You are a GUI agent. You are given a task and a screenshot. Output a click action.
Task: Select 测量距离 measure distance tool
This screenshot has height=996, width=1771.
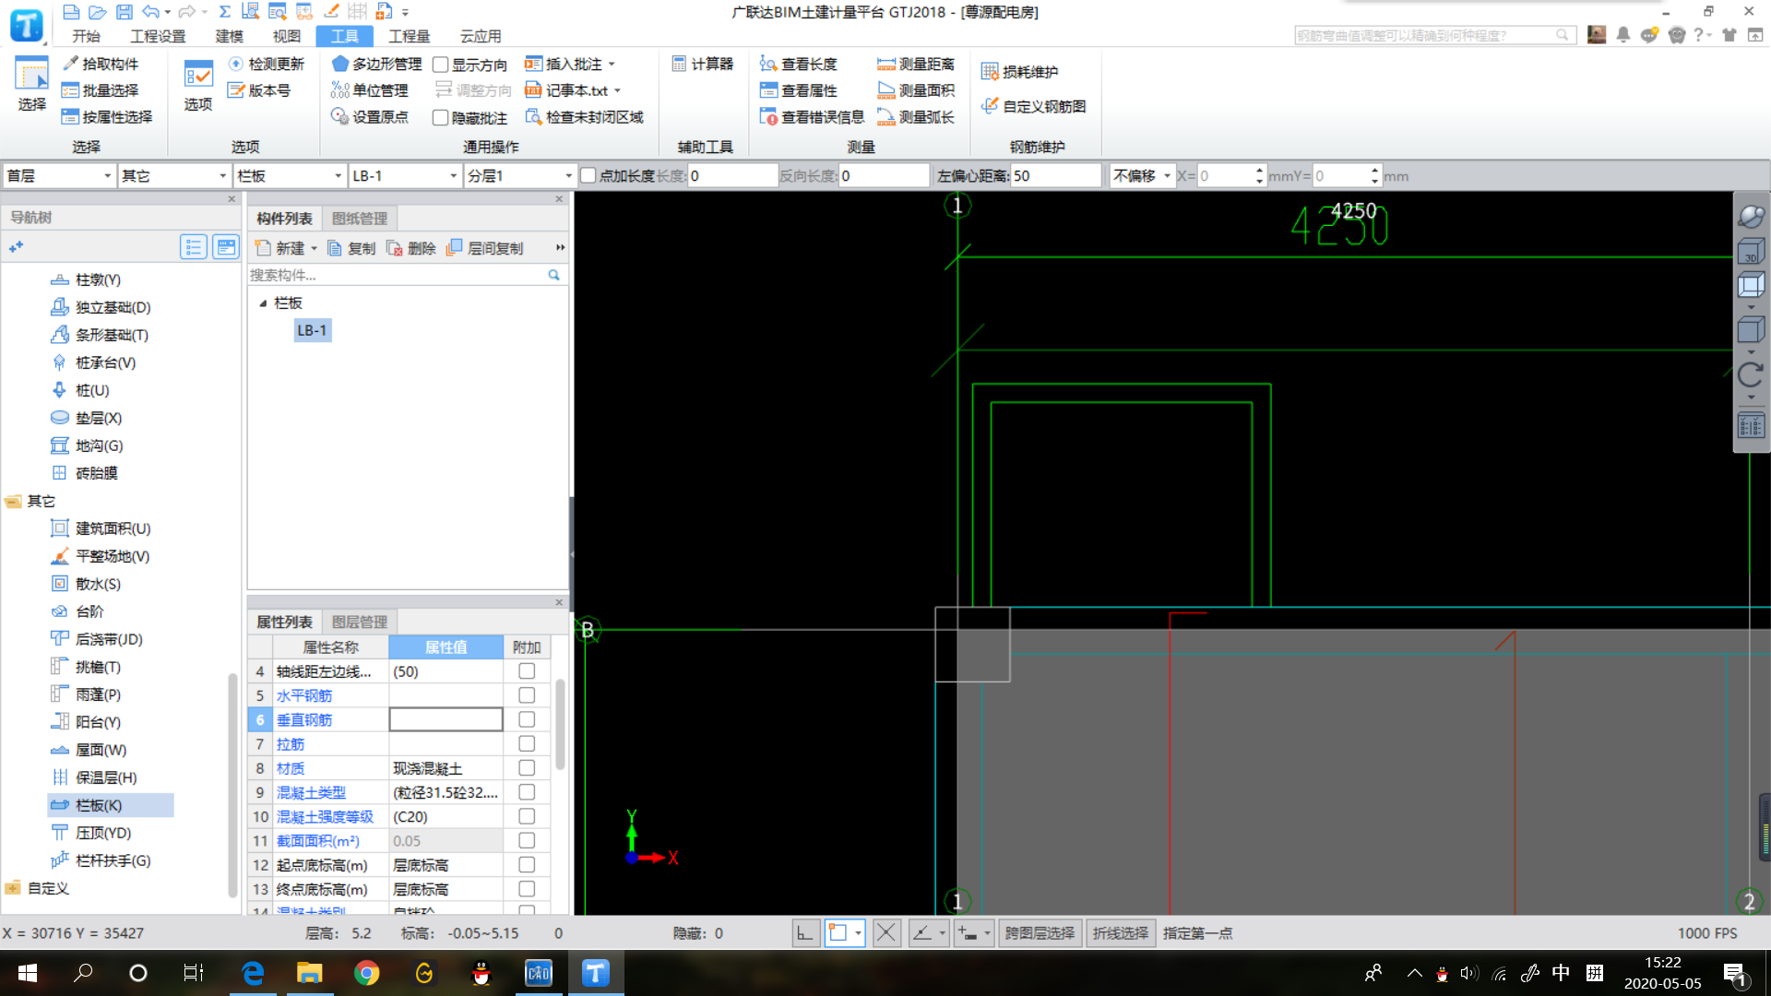(916, 64)
